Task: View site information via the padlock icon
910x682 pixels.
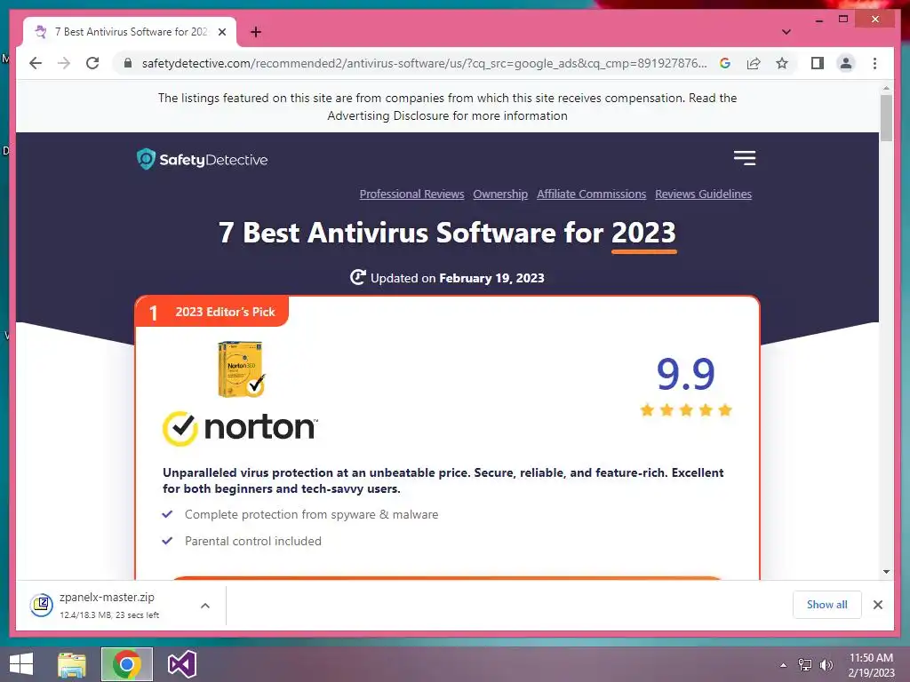Action: (128, 63)
